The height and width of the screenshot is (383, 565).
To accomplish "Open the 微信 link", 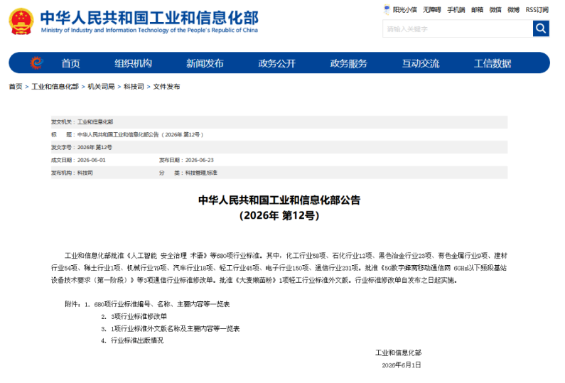I will tap(495, 10).
